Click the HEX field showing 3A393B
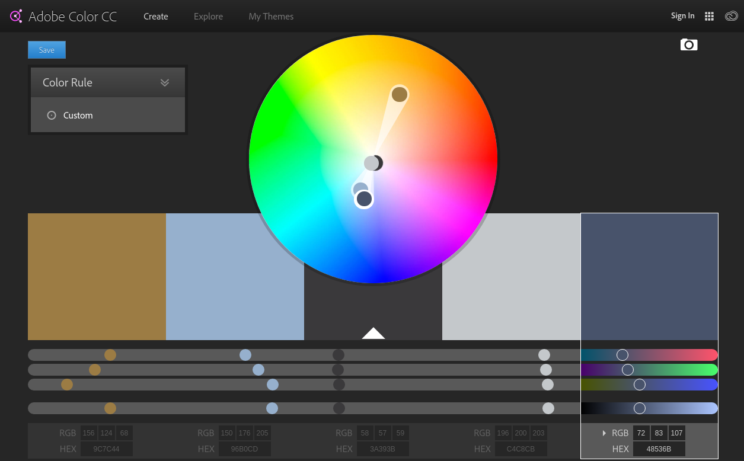Screen dimensions: 744x461 point(383,449)
